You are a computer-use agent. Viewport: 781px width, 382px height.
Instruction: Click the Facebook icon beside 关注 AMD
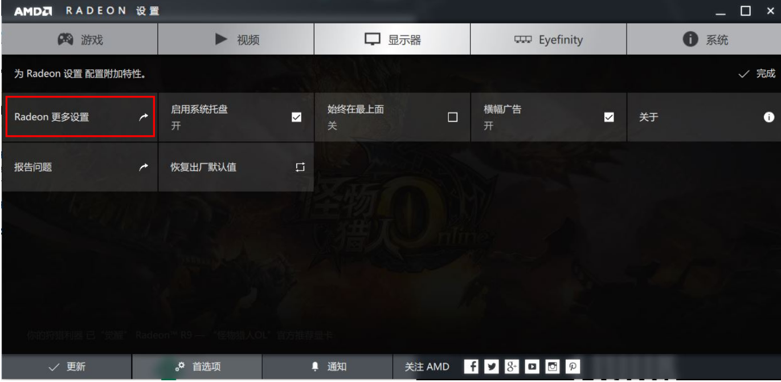point(471,367)
